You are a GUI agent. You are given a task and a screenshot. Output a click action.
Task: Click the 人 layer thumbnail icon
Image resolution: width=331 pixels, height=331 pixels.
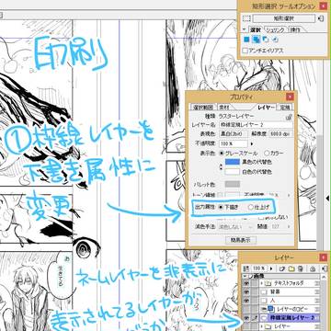pyautogui.click(x=264, y=300)
